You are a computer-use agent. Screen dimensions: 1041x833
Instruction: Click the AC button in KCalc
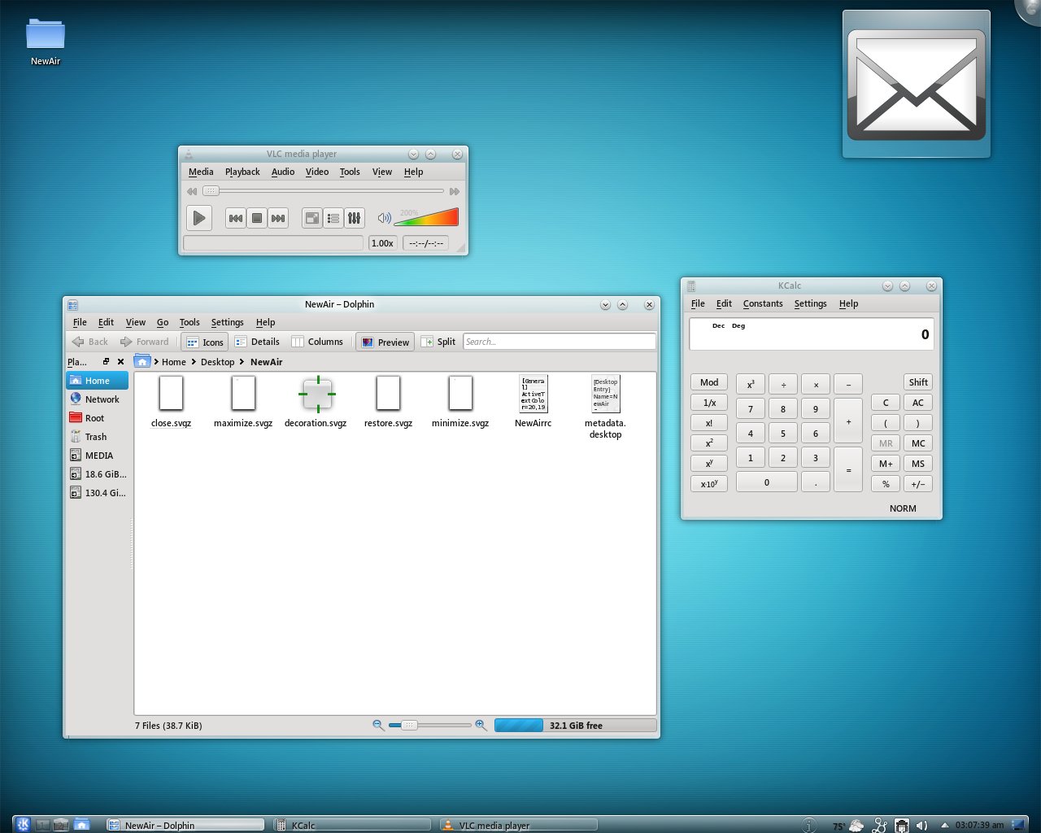tap(918, 403)
